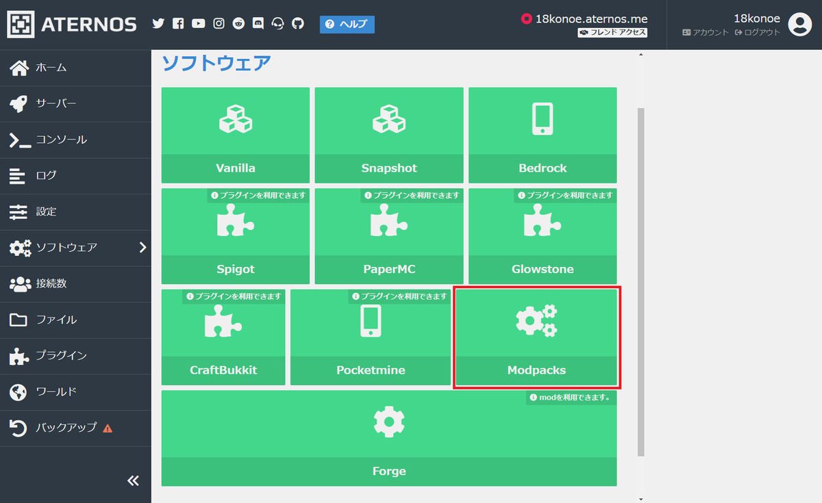Click the scrollbar down arrow
The width and height of the screenshot is (822, 503).
pos(640,499)
